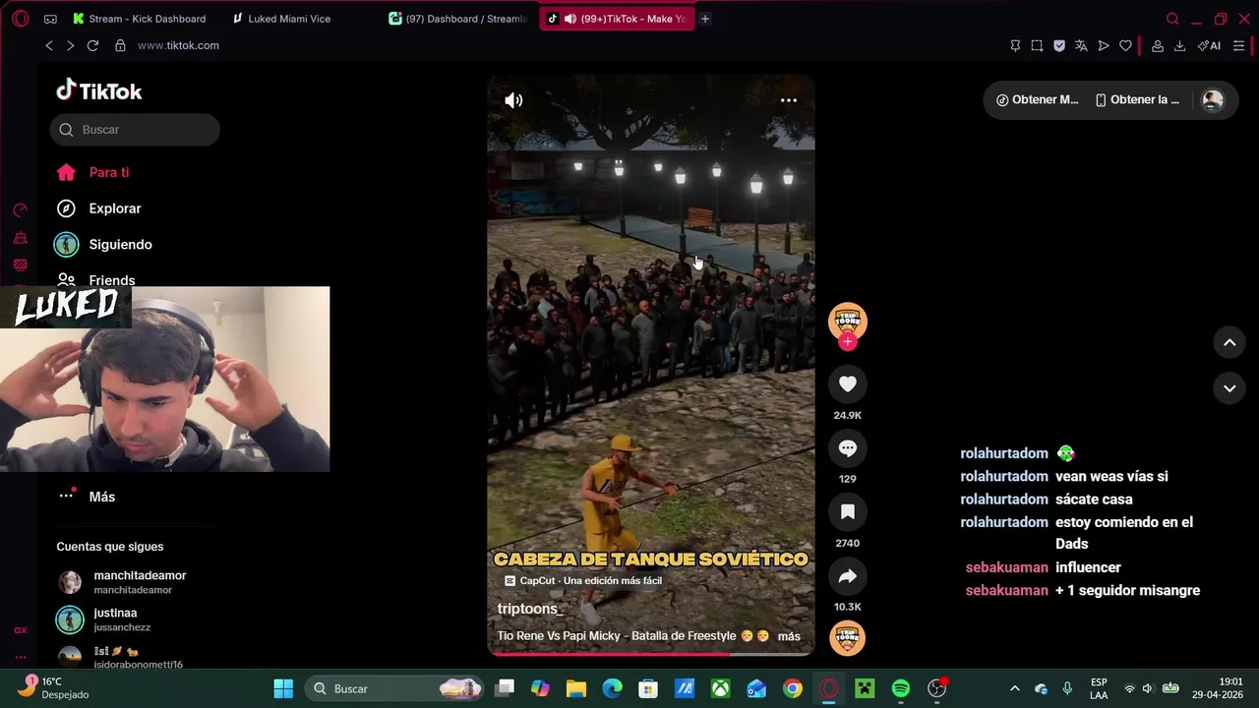Switch the ESP LAA input language

tap(1099, 688)
